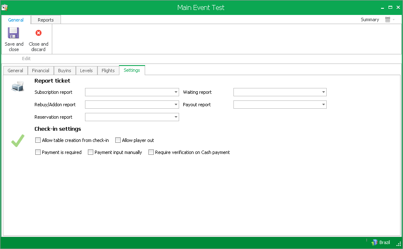Select the General ribbon tab

click(x=16, y=20)
